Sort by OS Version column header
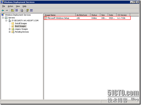 123,15
